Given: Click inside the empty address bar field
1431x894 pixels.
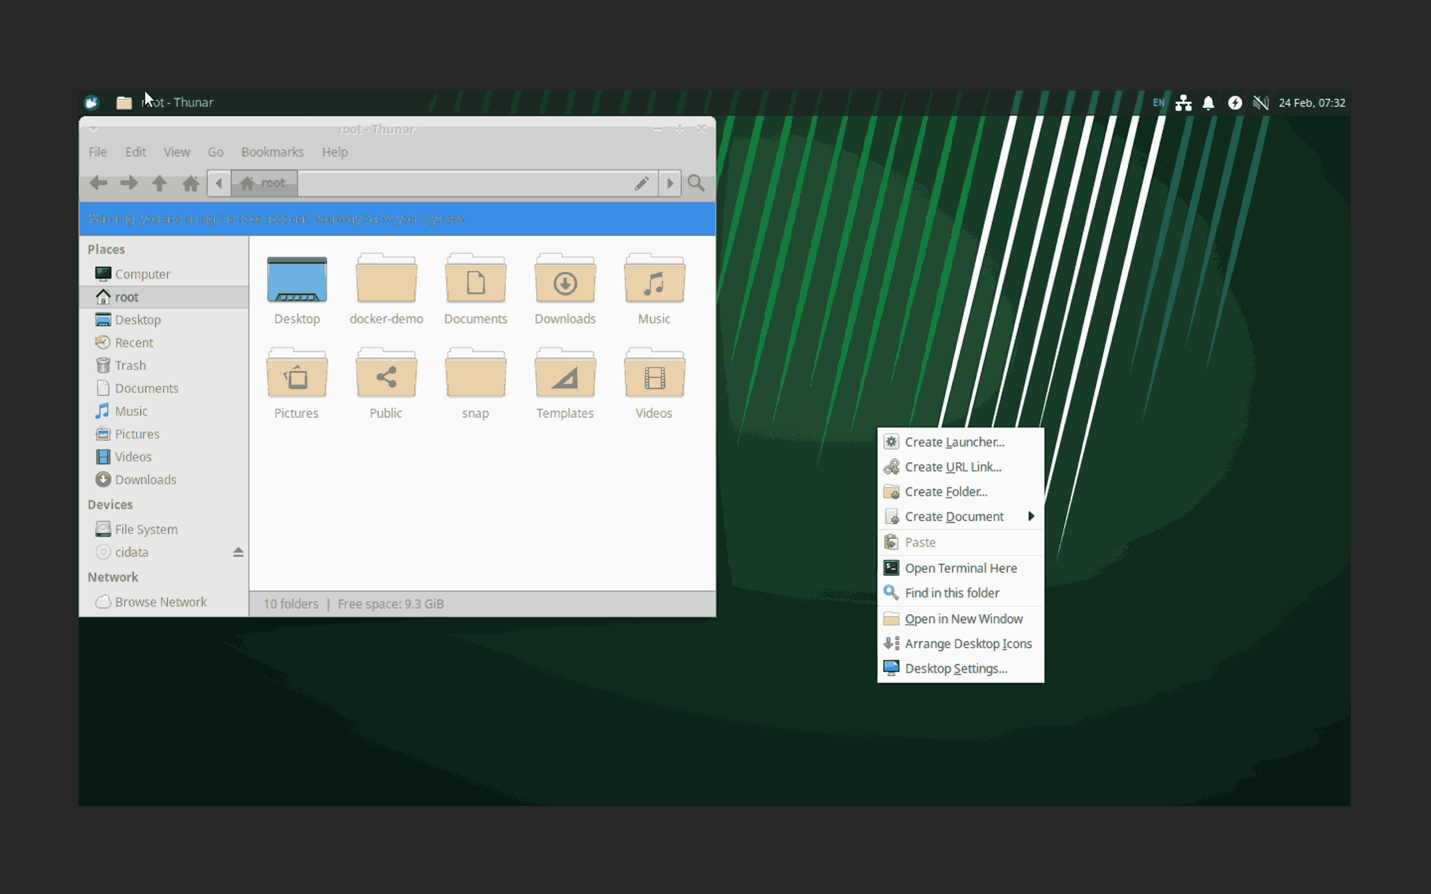Looking at the screenshot, I should (462, 183).
